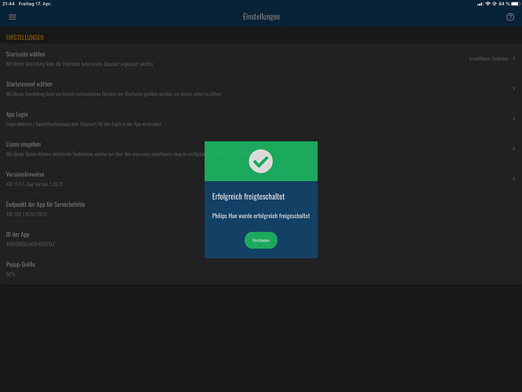This screenshot has height=392, width=522.
Task: Tap the Versionshinweise row chevron
Action: 513,178
